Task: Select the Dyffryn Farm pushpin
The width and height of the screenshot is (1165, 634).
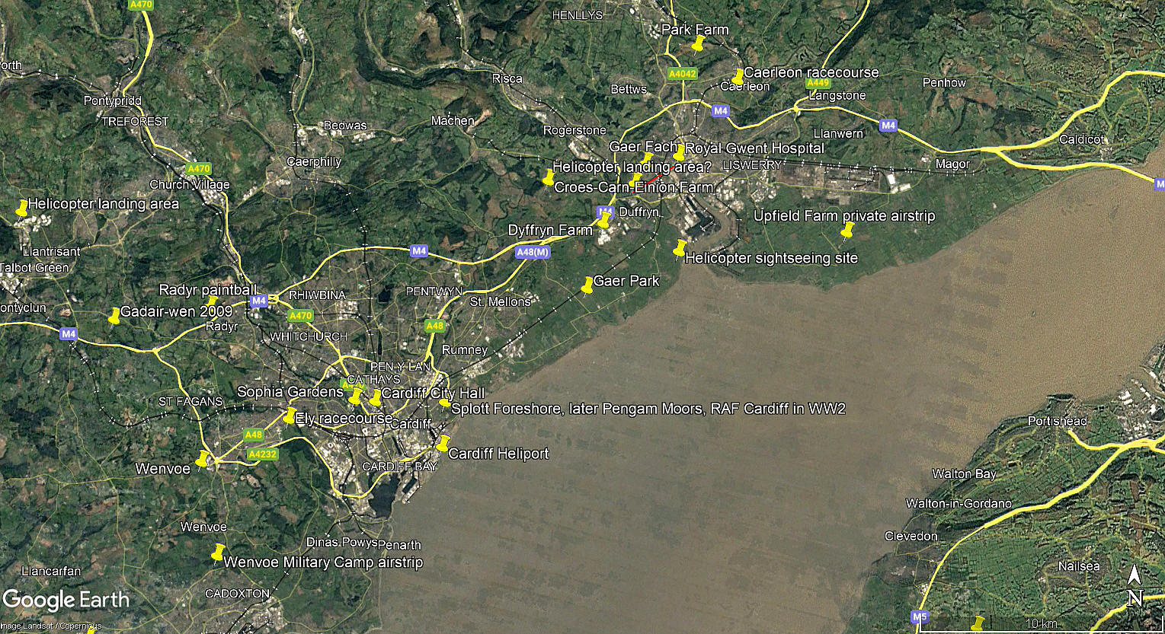Action: tap(603, 220)
